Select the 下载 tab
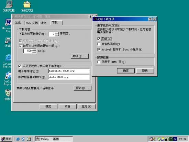The image size is (189, 142). click(56, 23)
